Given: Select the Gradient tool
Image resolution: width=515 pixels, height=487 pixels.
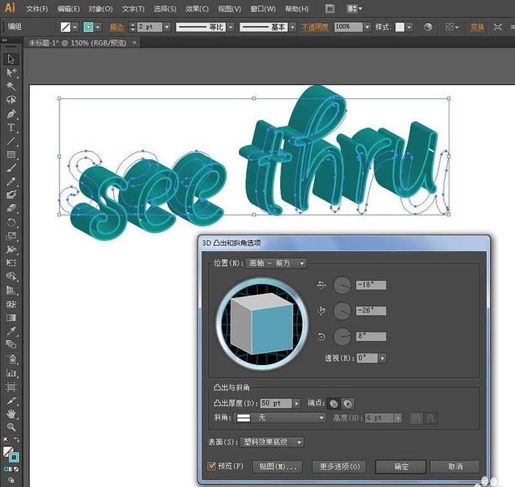Looking at the screenshot, I should click(11, 318).
